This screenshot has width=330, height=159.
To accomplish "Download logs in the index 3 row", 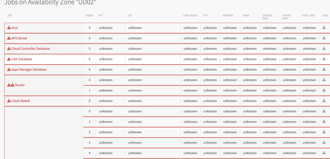I will [324, 142].
